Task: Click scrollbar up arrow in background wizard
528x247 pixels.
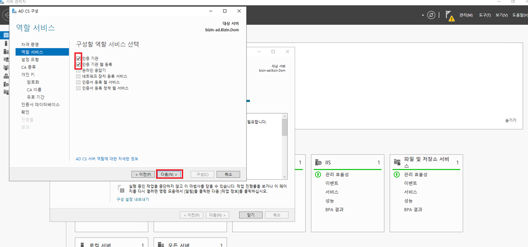Action: (285, 116)
